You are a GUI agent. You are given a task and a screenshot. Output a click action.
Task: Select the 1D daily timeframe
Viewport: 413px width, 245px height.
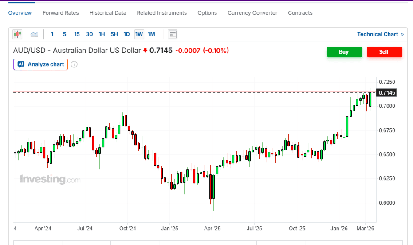point(126,34)
